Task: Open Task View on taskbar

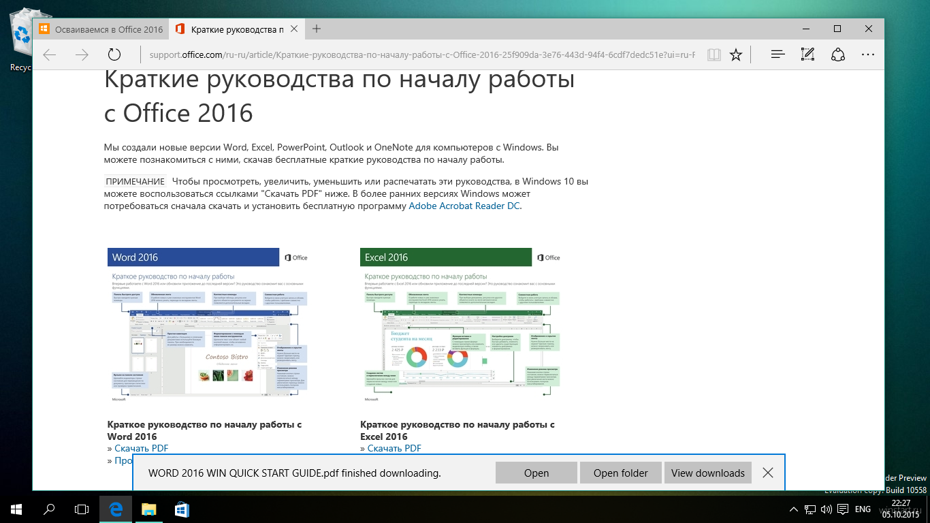Action: tap(82, 509)
